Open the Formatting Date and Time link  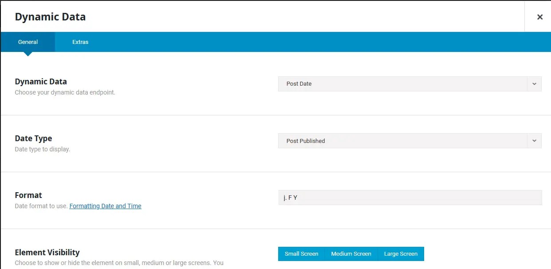click(105, 206)
